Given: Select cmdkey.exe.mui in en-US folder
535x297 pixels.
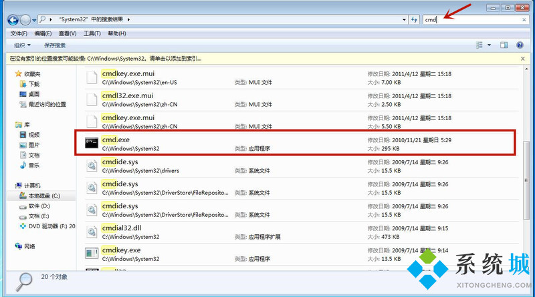Looking at the screenshot, I should pyautogui.click(x=302, y=77).
